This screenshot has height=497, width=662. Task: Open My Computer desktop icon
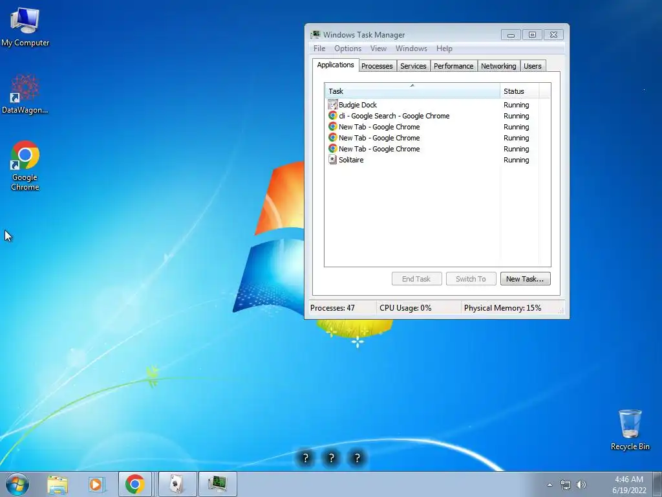point(25,27)
